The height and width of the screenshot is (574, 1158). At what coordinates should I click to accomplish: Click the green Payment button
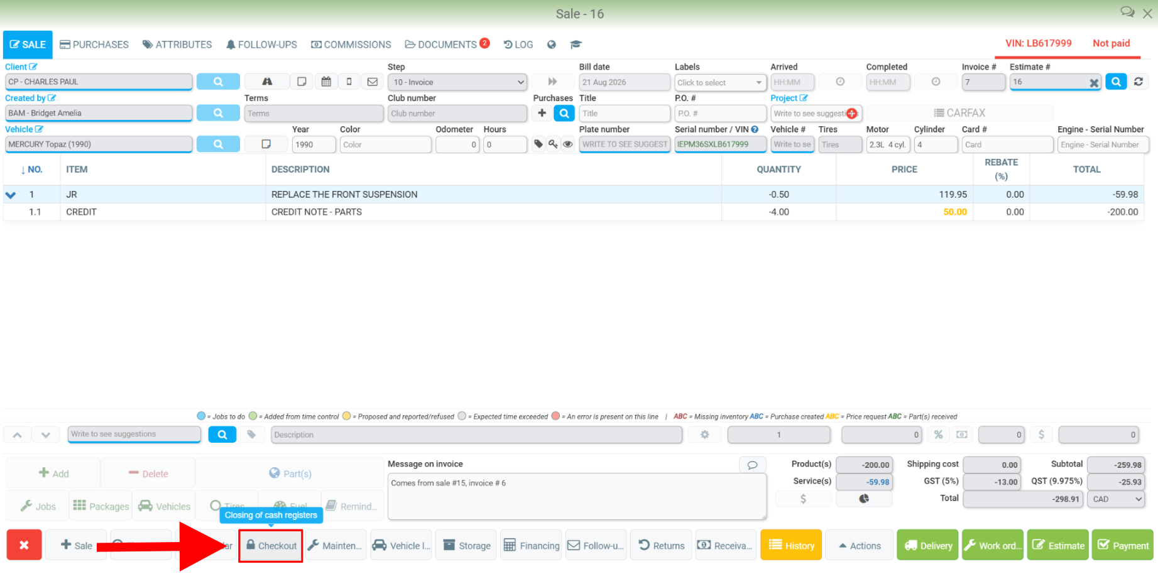tap(1123, 545)
